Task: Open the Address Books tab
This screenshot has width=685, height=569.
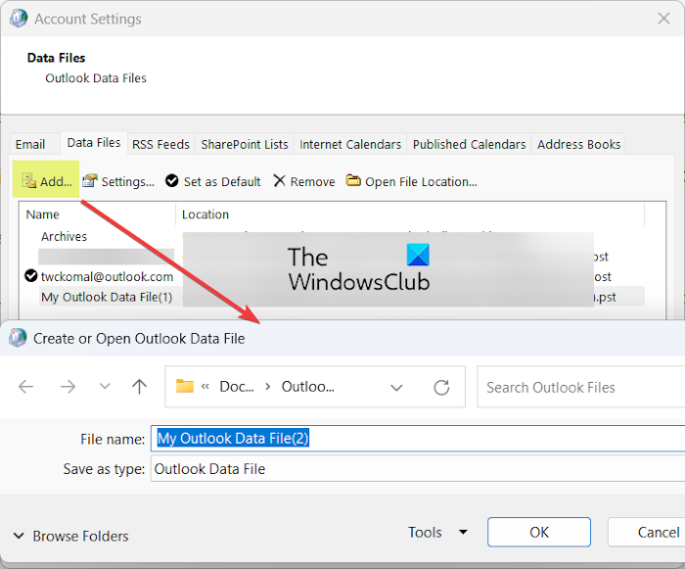Action: (x=579, y=144)
